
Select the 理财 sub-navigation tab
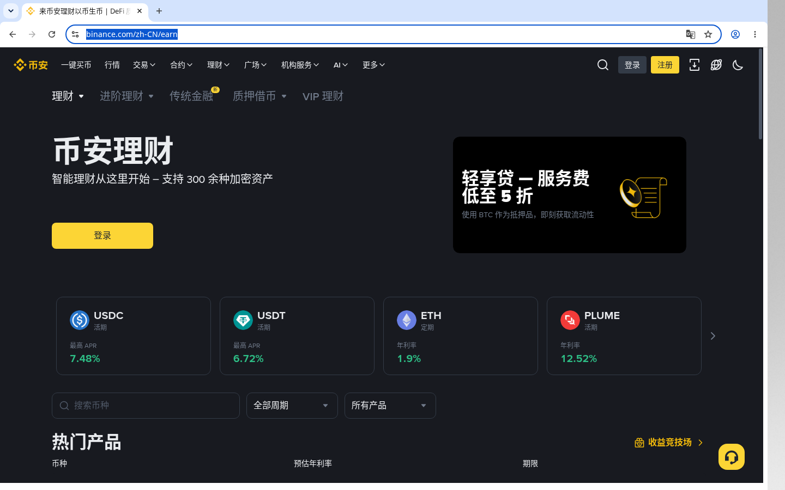tap(68, 96)
